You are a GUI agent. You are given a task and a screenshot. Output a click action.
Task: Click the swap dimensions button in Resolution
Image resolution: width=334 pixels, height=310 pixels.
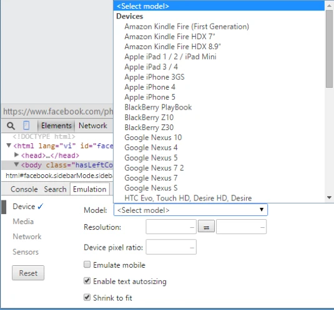pyautogui.click(x=206, y=227)
